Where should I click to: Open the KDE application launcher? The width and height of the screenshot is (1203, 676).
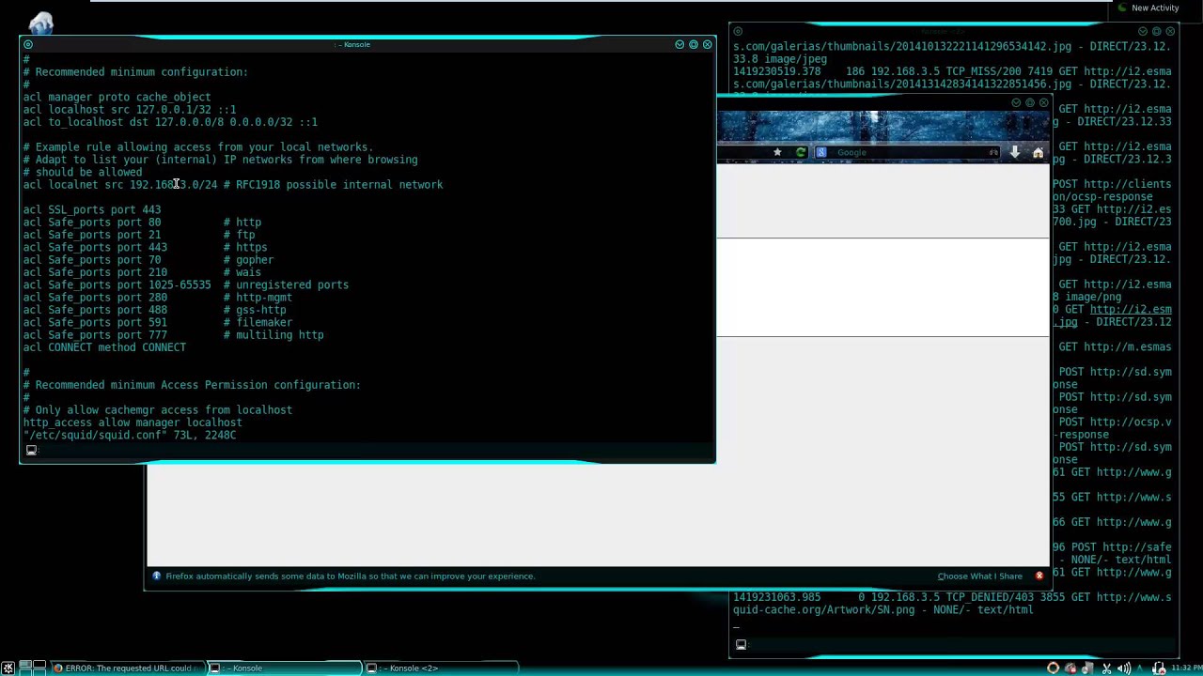[x=8, y=668]
